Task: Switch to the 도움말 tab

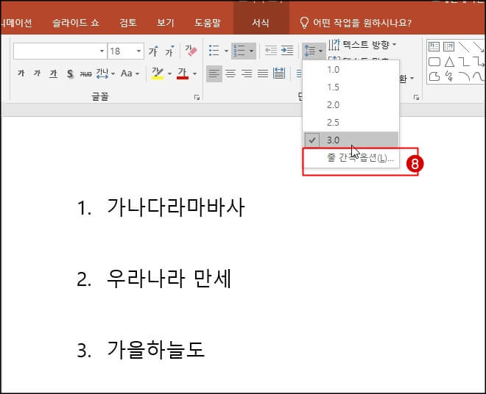Action: 208,23
